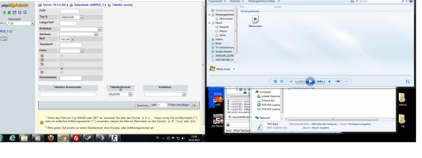Click the Explorer horizontal scrollbar
Image resolution: width=422 pixels, height=158 pixels.
[x=333, y=119]
